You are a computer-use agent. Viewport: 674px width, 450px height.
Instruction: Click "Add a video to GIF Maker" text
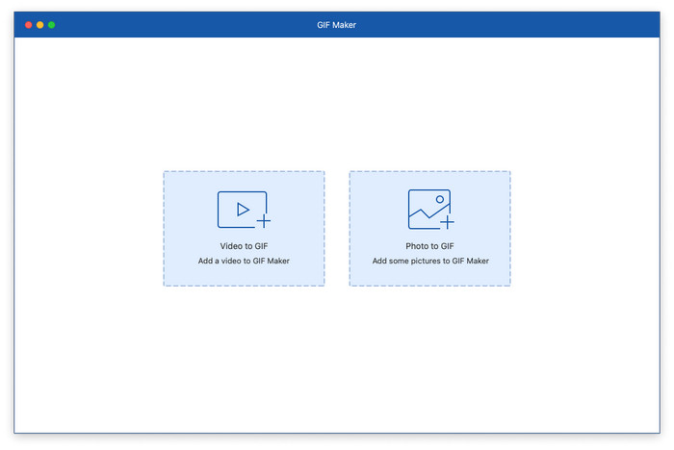[244, 261]
